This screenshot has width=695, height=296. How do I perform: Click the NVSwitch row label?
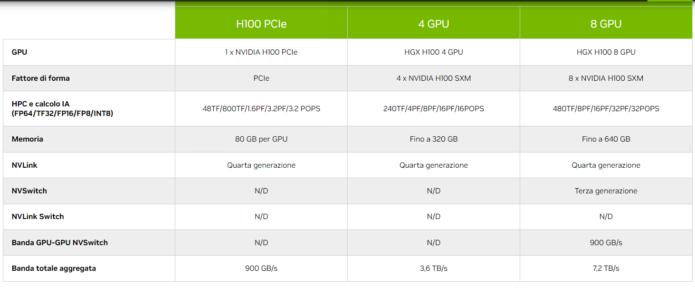(29, 191)
